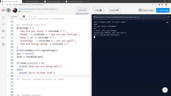Close the Book analysis tab
This screenshot has width=171, height=96.
[84, 2]
